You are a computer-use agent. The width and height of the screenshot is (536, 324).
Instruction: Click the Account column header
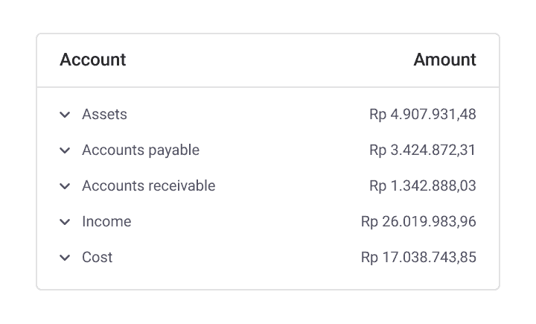coord(93,60)
